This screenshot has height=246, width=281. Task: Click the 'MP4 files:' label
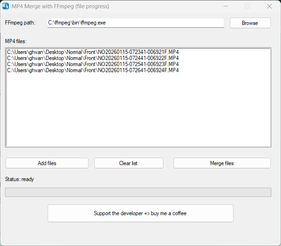coord(16,41)
